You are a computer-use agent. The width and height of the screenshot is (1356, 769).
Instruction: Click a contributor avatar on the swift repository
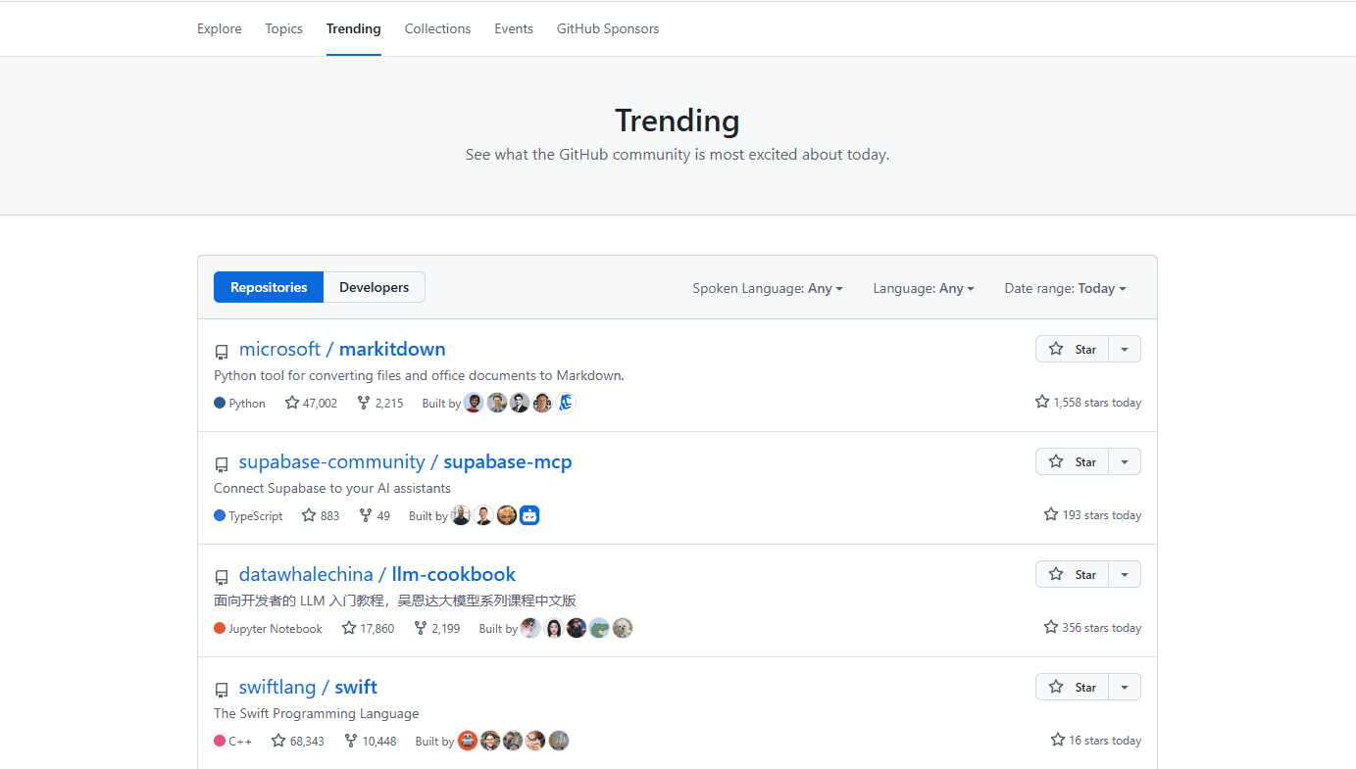[x=467, y=740]
